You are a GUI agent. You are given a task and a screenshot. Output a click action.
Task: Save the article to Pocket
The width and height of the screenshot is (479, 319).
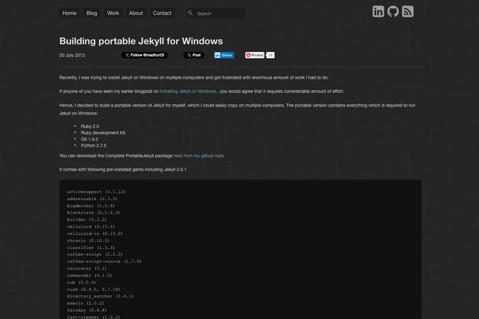click(254, 55)
